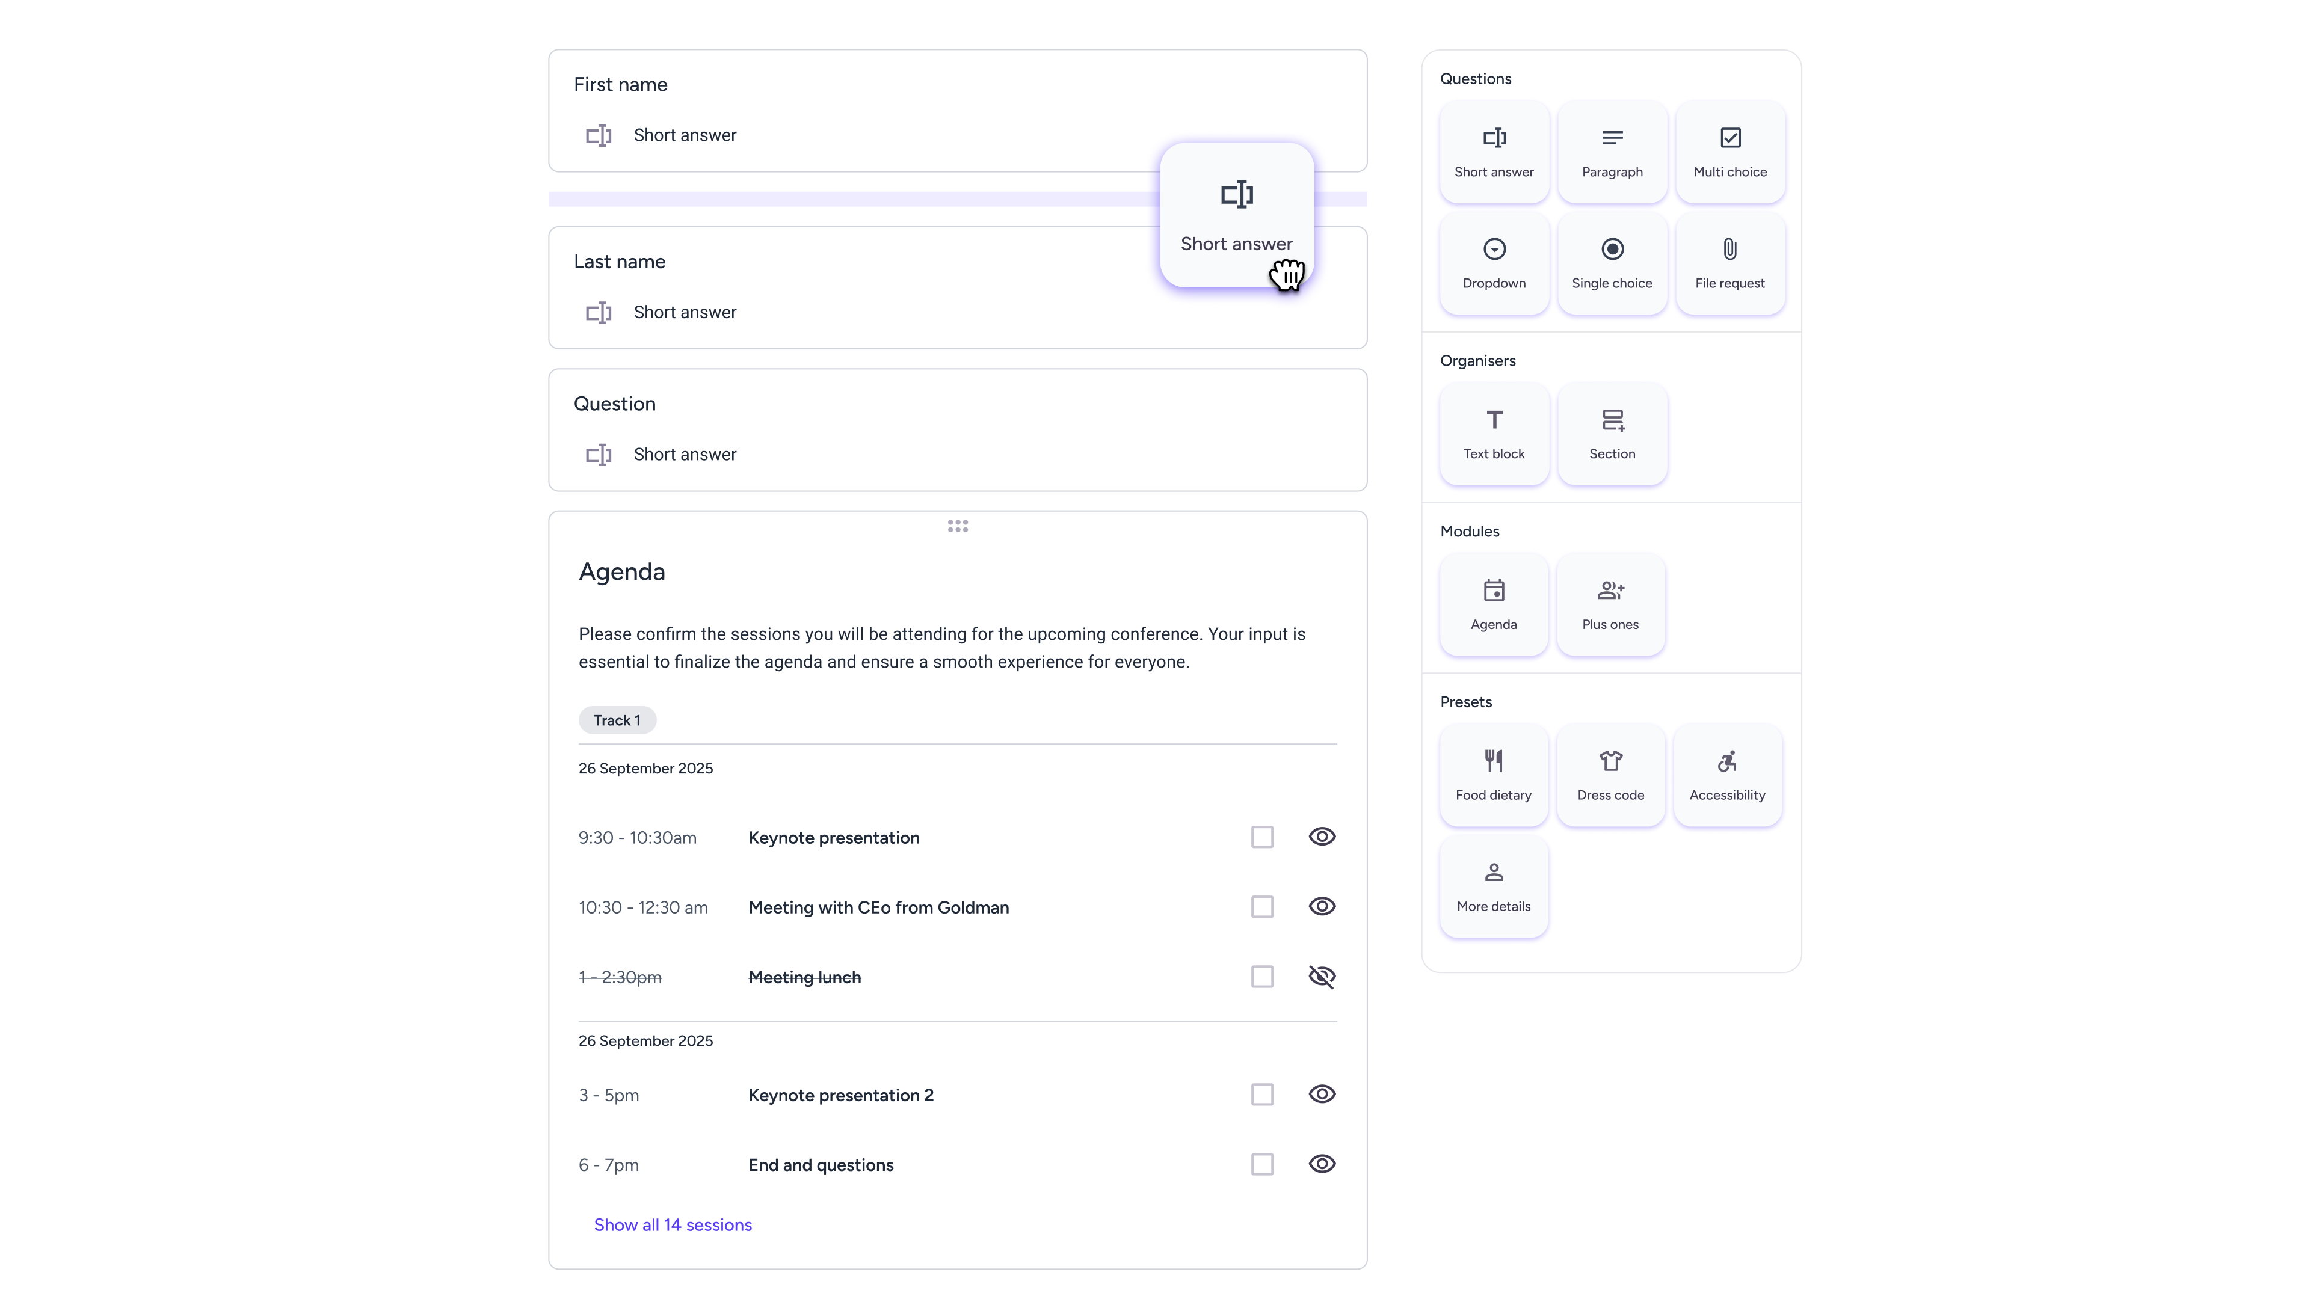Click the Keynote presentation session title
This screenshot has height=1299, width=2310.
tap(834, 837)
